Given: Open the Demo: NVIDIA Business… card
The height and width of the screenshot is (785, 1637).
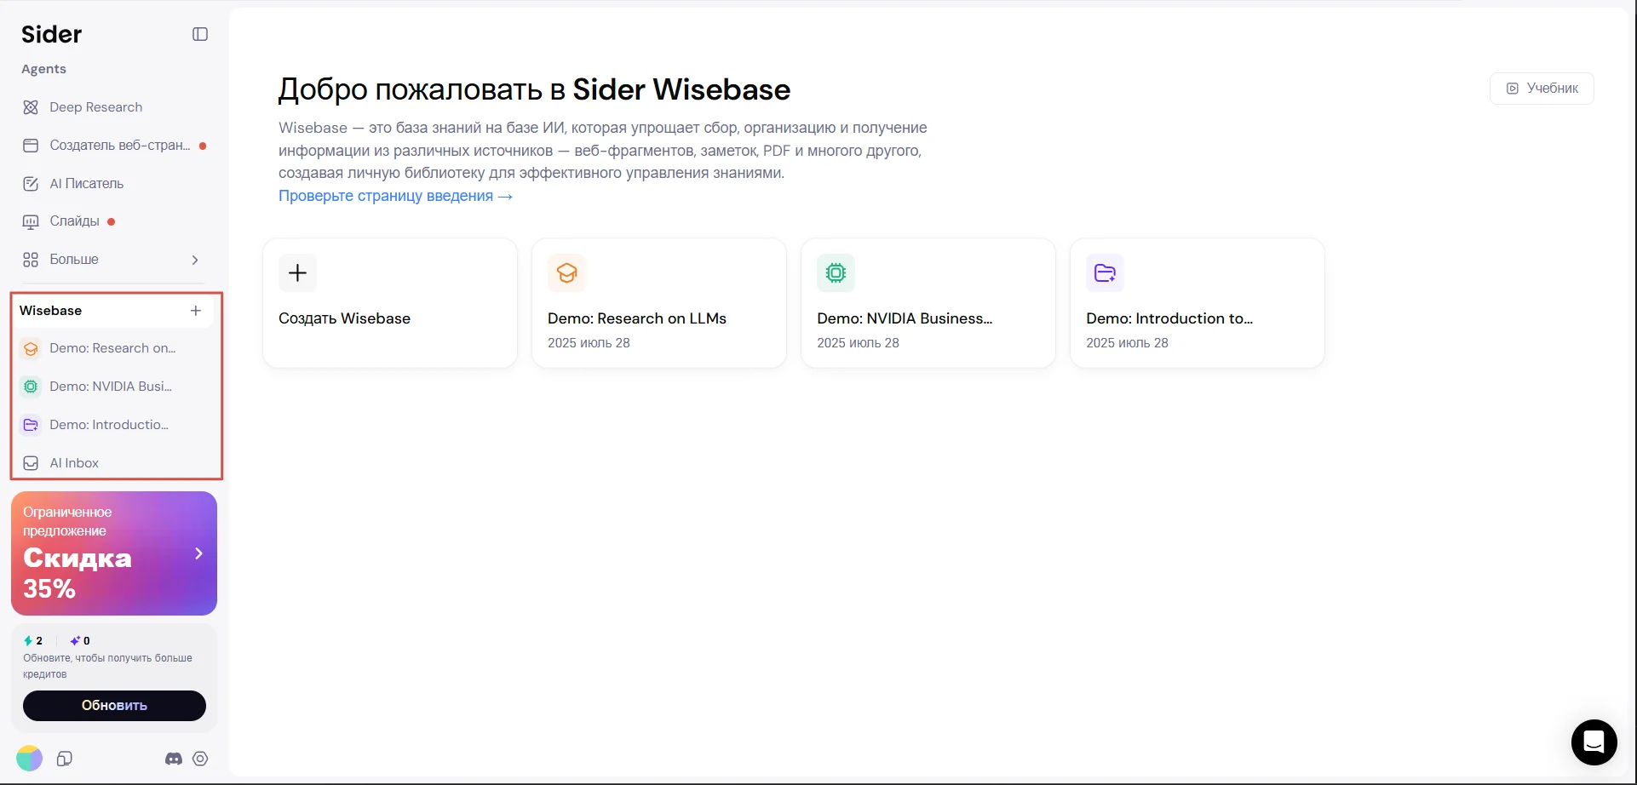Looking at the screenshot, I should pos(928,303).
